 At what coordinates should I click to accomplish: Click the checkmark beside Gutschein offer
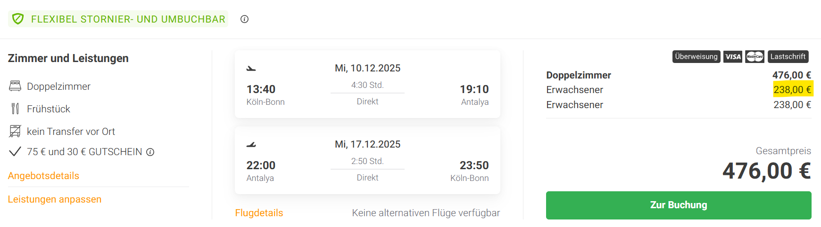click(x=15, y=151)
